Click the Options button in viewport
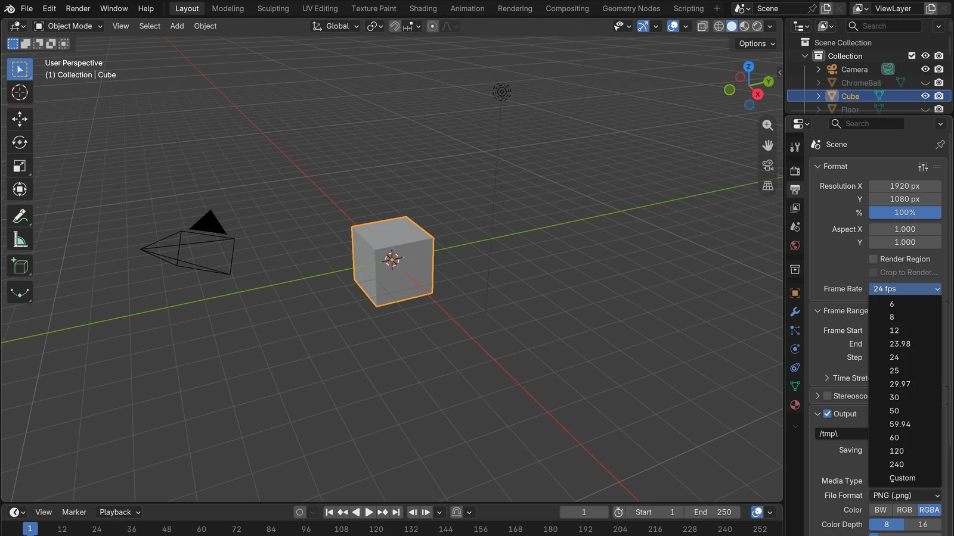 pyautogui.click(x=757, y=43)
